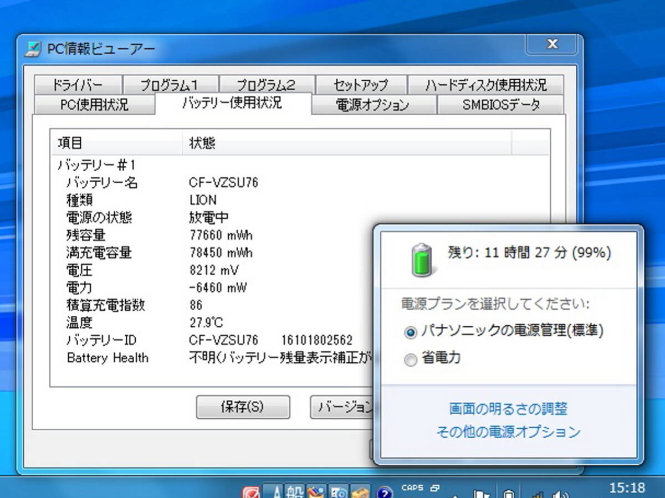The image size is (665, 498).
Task: Click the value -6460 mW
Action: click(218, 287)
